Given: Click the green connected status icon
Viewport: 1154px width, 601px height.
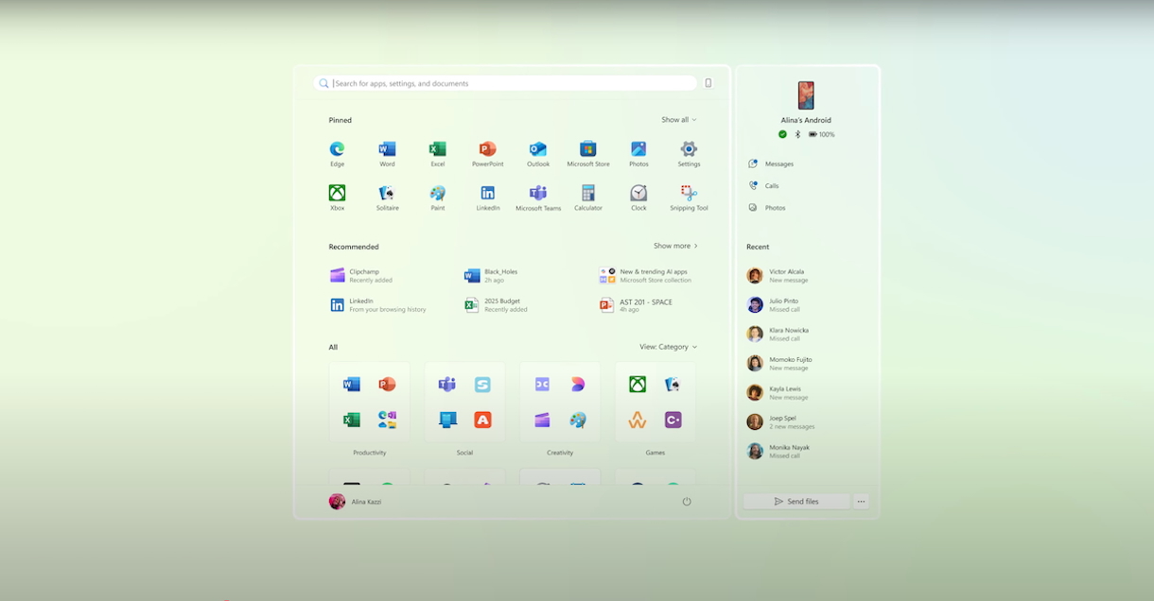Looking at the screenshot, I should 783,134.
